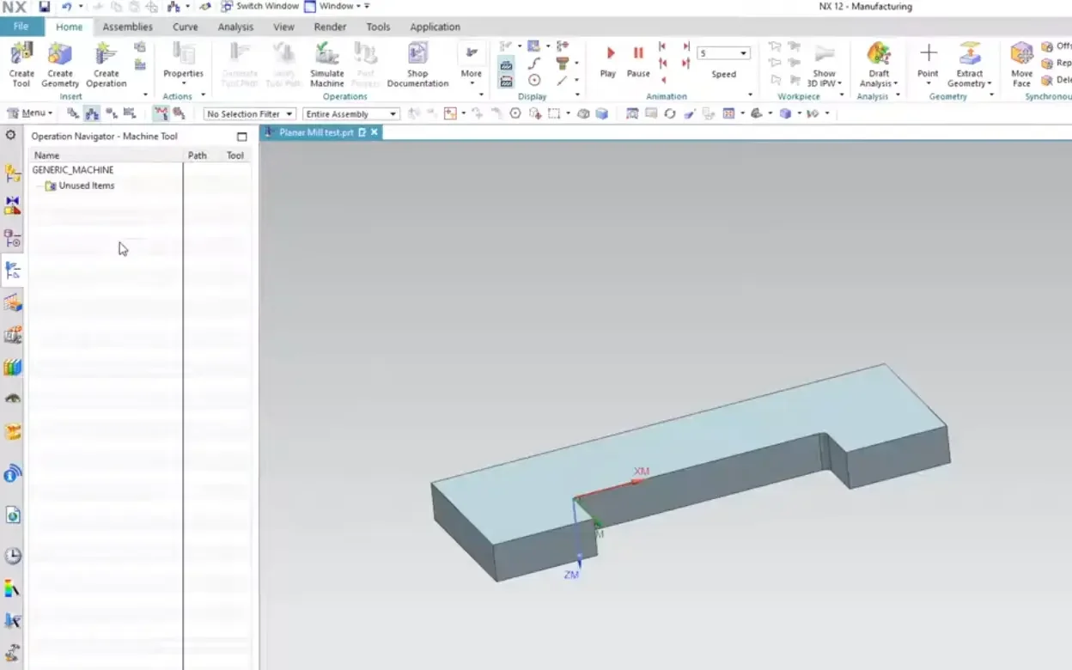Switch to the Tools ribbon tab

378,27
